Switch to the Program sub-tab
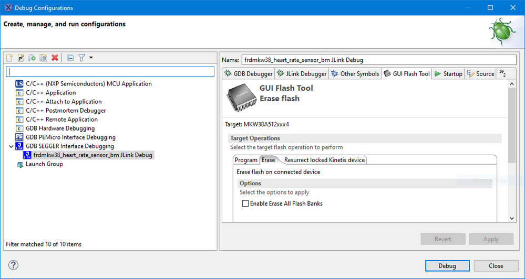 [x=246, y=160]
